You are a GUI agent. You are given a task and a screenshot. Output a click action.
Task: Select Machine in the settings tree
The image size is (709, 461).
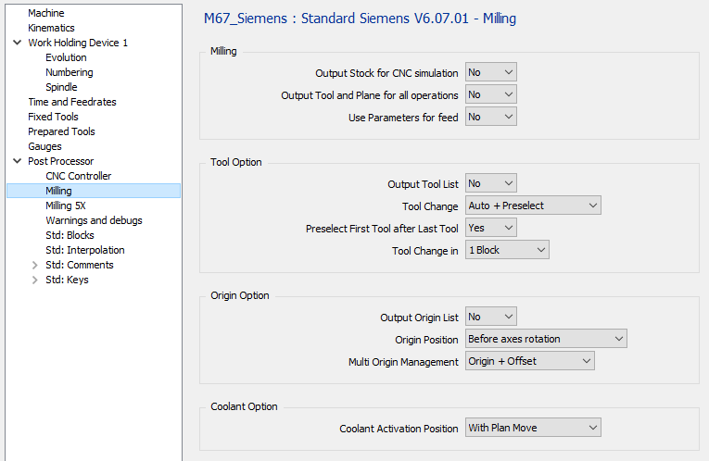pyautogui.click(x=46, y=13)
